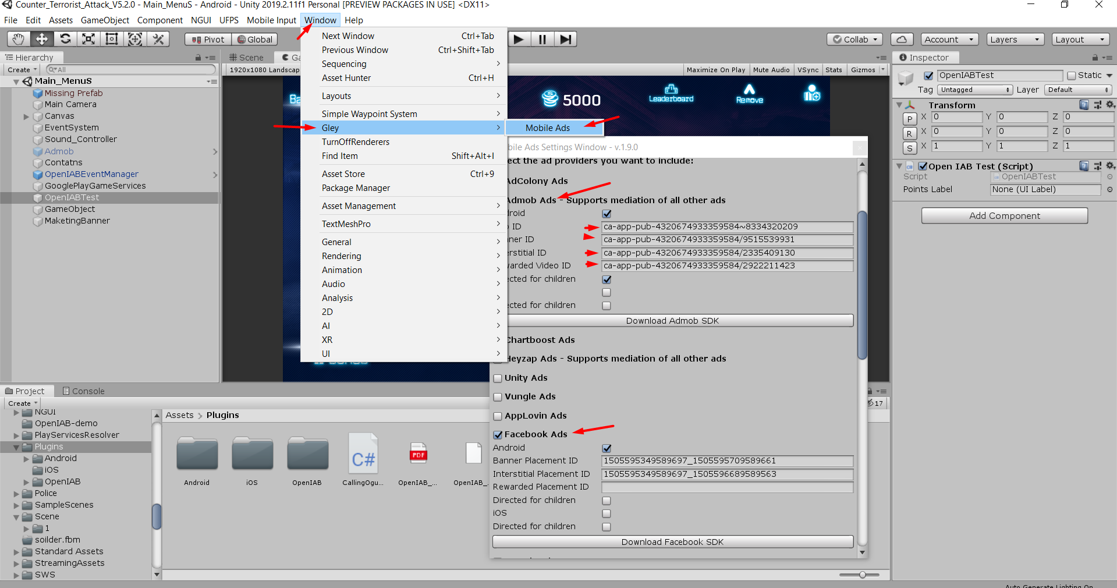
Task: Select the Rect Transform tool
Action: [x=112, y=39]
